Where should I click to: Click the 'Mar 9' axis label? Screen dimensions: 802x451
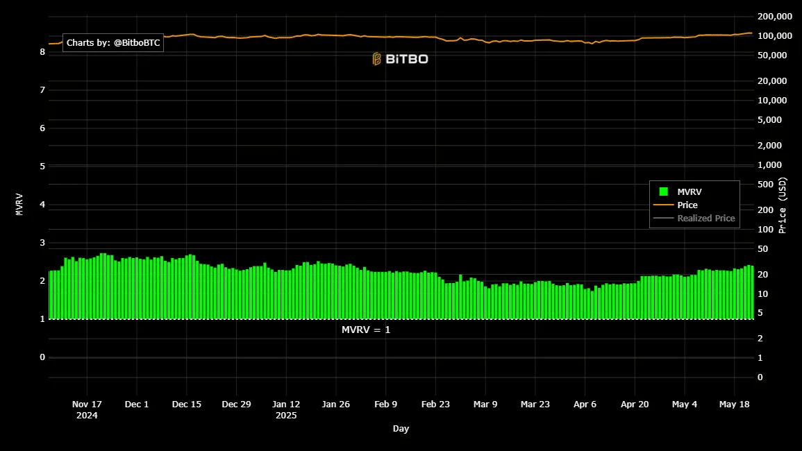coord(485,404)
